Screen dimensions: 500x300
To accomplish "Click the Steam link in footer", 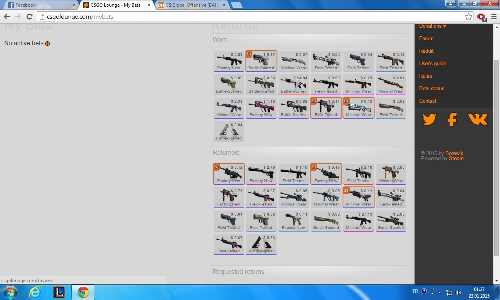I will coord(456,158).
